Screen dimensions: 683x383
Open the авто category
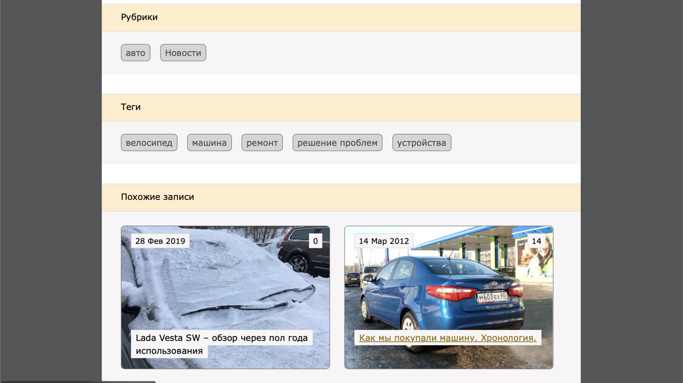coord(135,53)
